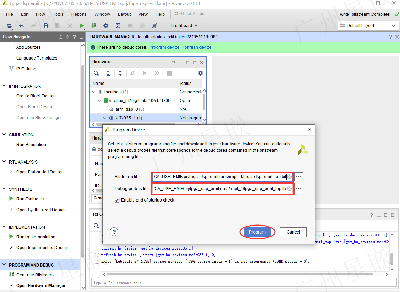The width and height of the screenshot is (400, 292).
Task: Collapse the RTL ANALYSIS section
Action: [4, 162]
